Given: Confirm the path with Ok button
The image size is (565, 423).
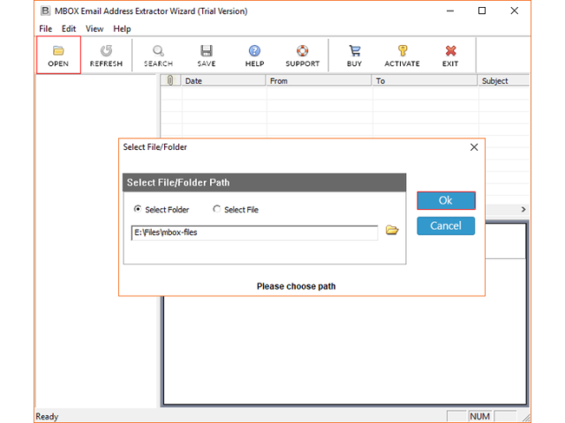Looking at the screenshot, I should pos(446,201).
